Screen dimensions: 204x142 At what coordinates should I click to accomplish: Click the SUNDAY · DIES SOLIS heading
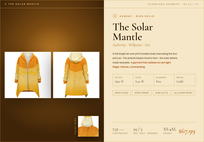pyautogui.click(x=137, y=16)
